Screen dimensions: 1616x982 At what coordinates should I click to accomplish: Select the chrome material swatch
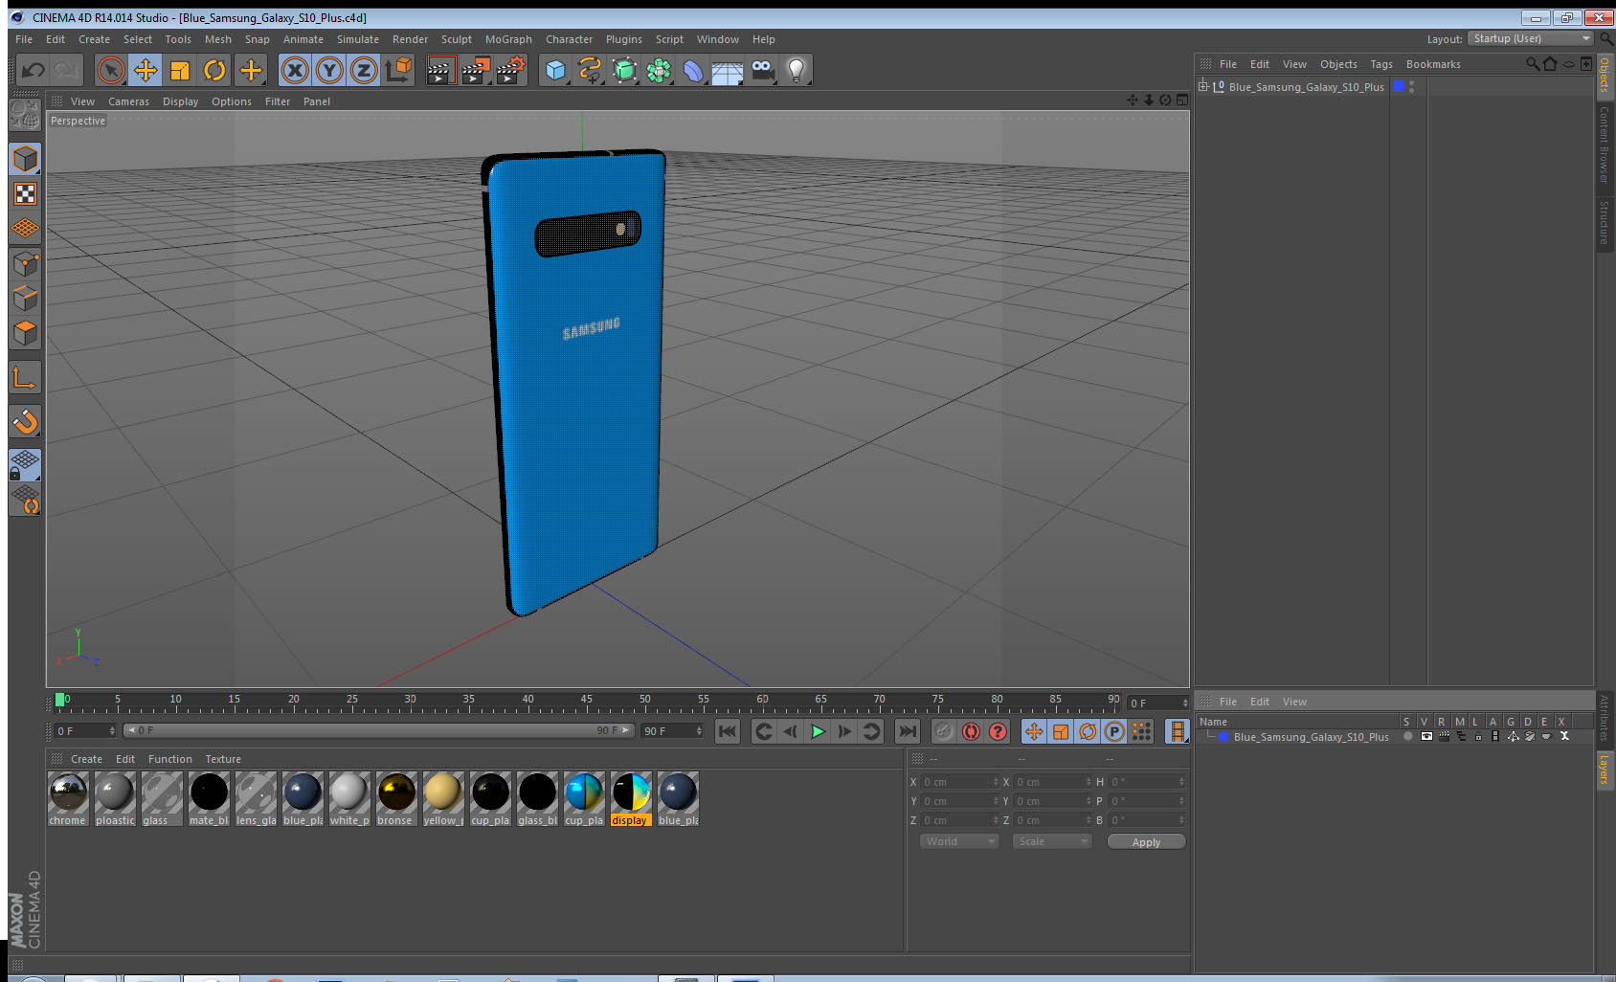[68, 798]
